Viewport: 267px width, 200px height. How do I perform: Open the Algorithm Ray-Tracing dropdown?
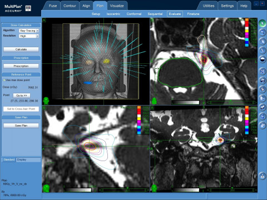29,31
